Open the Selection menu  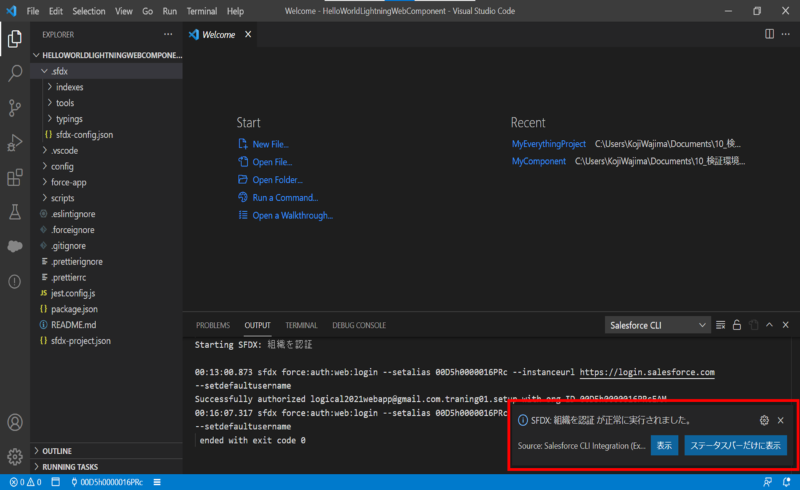pyautogui.click(x=89, y=11)
